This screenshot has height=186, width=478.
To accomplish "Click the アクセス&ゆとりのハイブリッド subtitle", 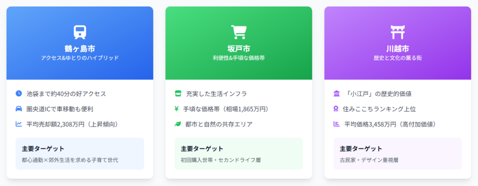I will pos(80,58).
